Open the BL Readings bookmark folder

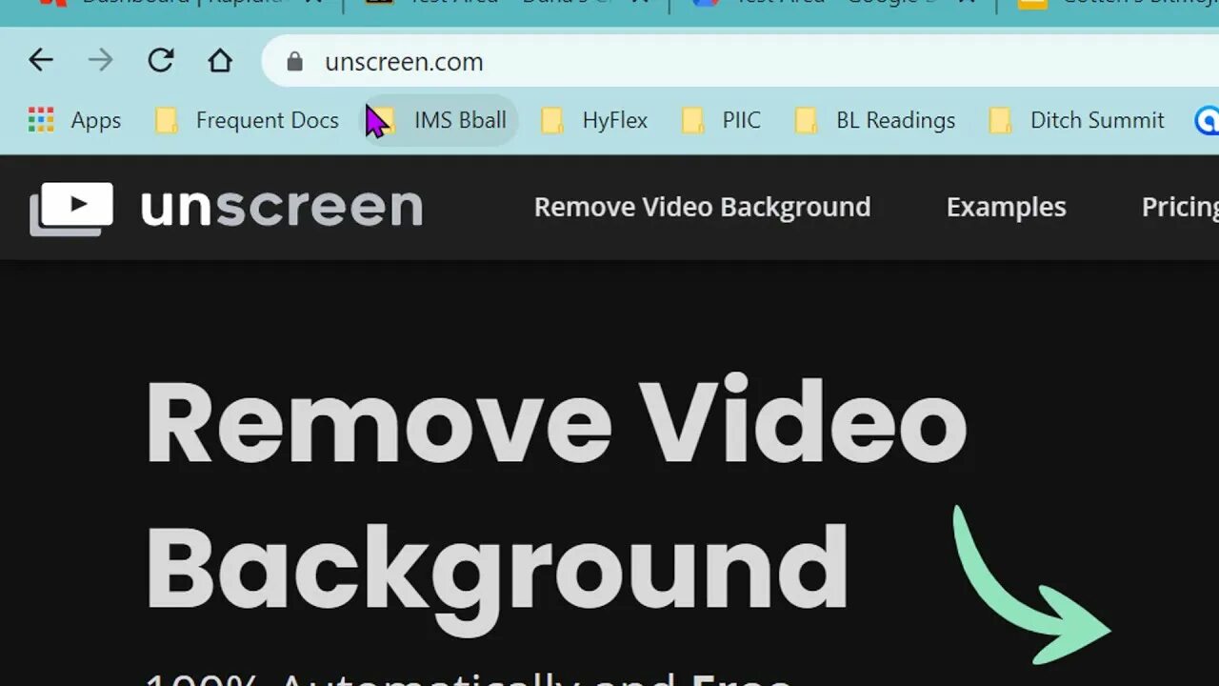[875, 120]
